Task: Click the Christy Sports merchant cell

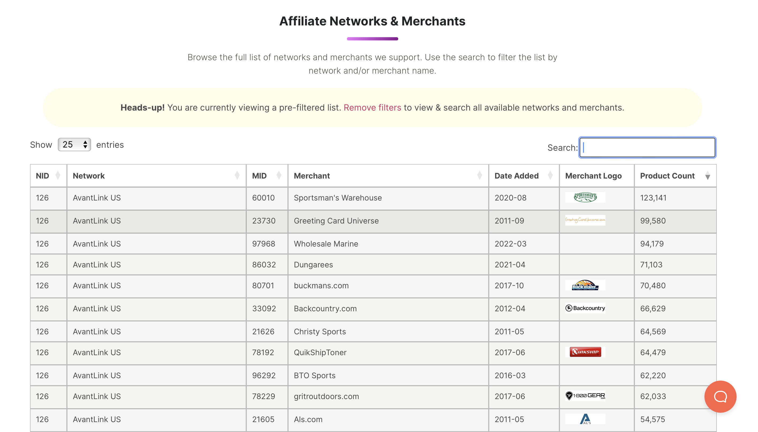Action: 388,331
